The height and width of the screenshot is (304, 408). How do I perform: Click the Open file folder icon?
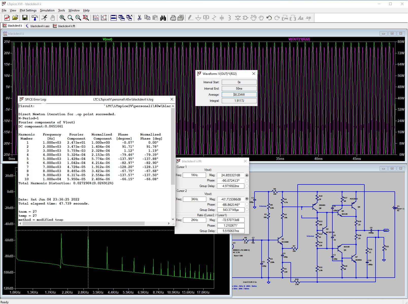click(15, 18)
